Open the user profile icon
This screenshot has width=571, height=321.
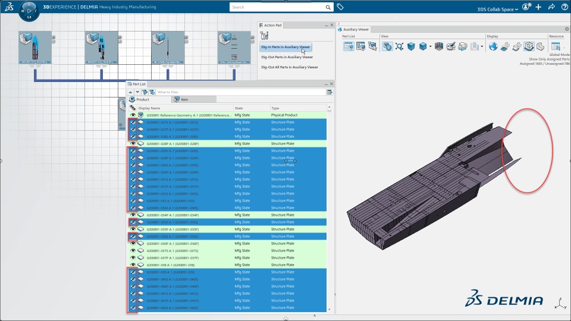coord(526,7)
